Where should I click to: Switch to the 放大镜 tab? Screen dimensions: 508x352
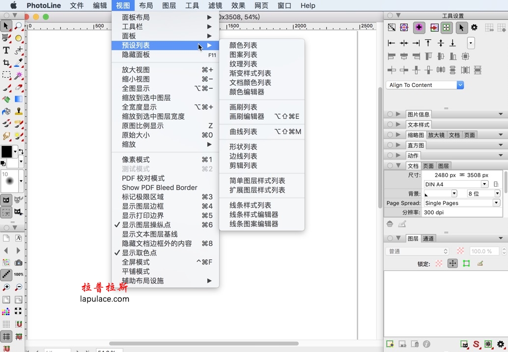(x=436, y=135)
